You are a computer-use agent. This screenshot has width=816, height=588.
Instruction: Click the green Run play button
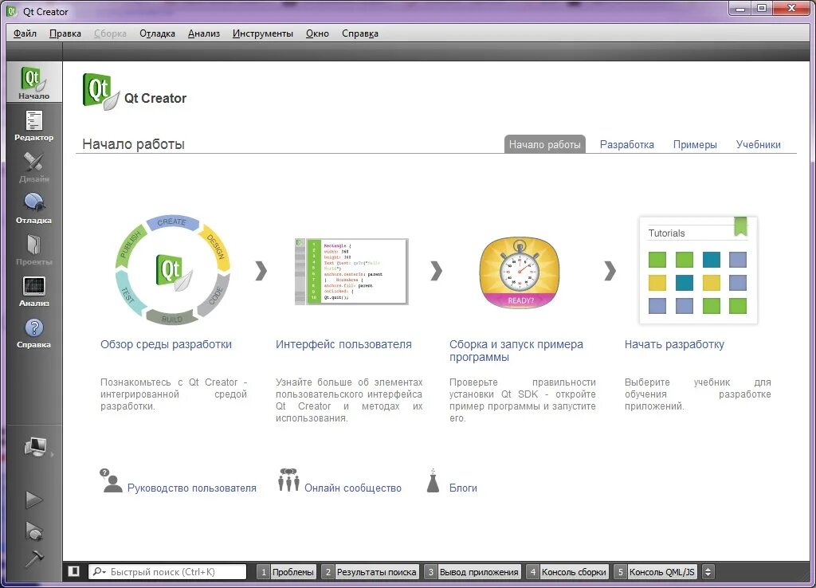(33, 500)
